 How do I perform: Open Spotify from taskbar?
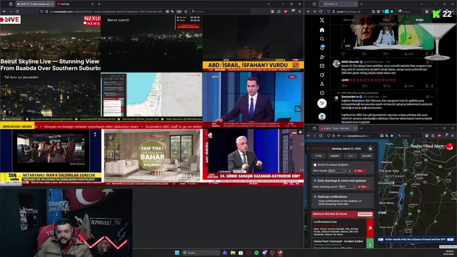[x=256, y=253]
